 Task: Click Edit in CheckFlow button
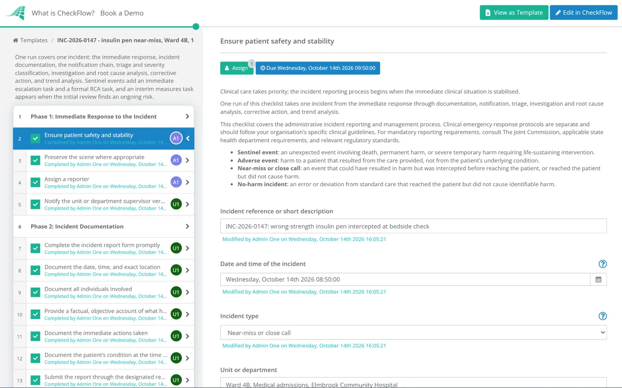(x=584, y=13)
